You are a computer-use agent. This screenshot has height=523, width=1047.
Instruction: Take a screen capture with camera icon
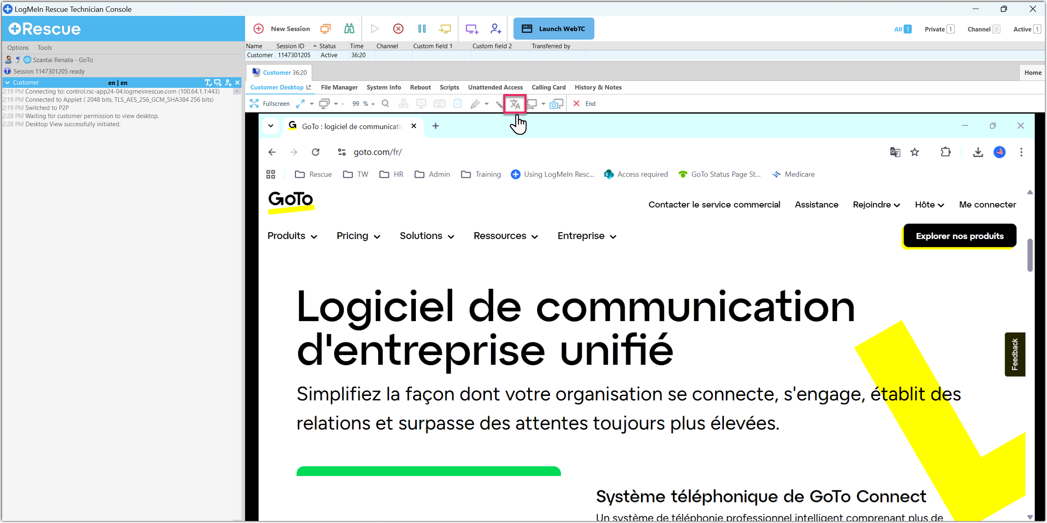click(x=556, y=104)
